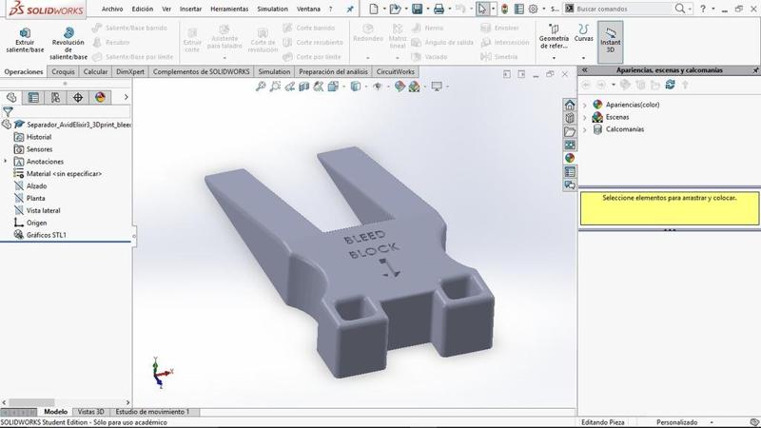Click the New document icon
This screenshot has height=428, width=761.
[x=374, y=9]
